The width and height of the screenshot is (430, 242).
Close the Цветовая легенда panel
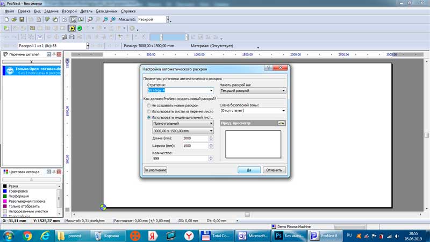pyautogui.click(x=59, y=172)
